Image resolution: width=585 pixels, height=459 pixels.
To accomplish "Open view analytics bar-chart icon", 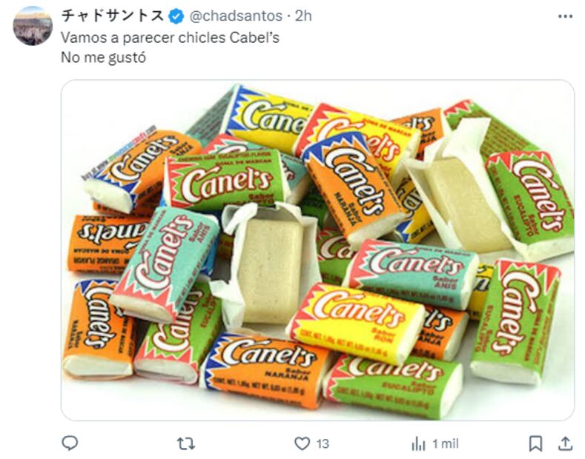I will pyautogui.click(x=418, y=443).
